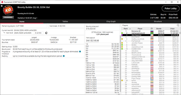
Task: Click the 'in 4 min' next level box
Action: tap(38, 33)
